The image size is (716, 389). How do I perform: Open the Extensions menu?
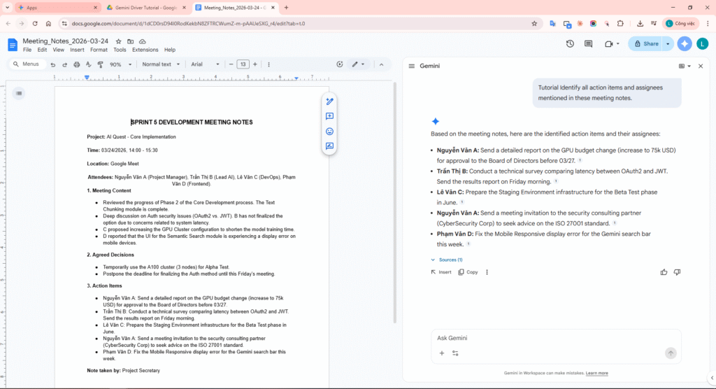click(145, 50)
